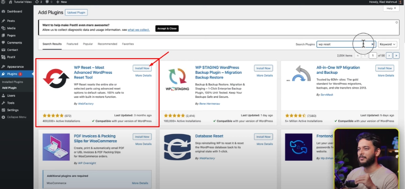The image size is (405, 189).
Task: Click the current page number field
Action: coord(373,55)
